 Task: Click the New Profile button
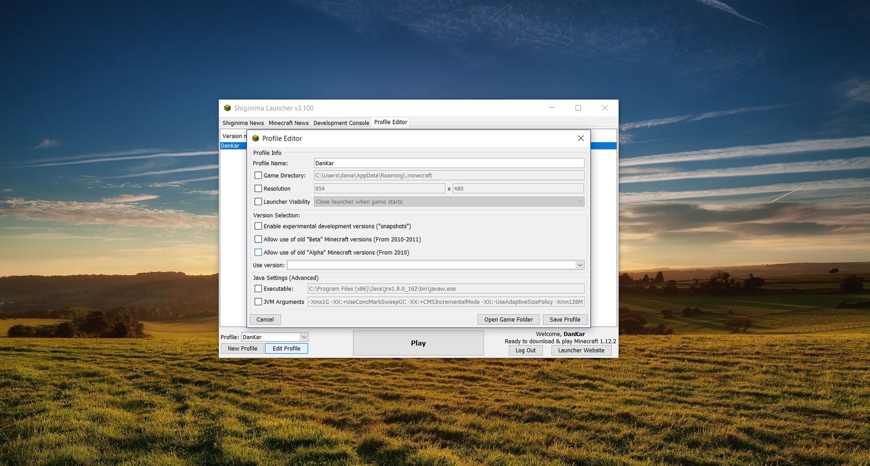[242, 348]
